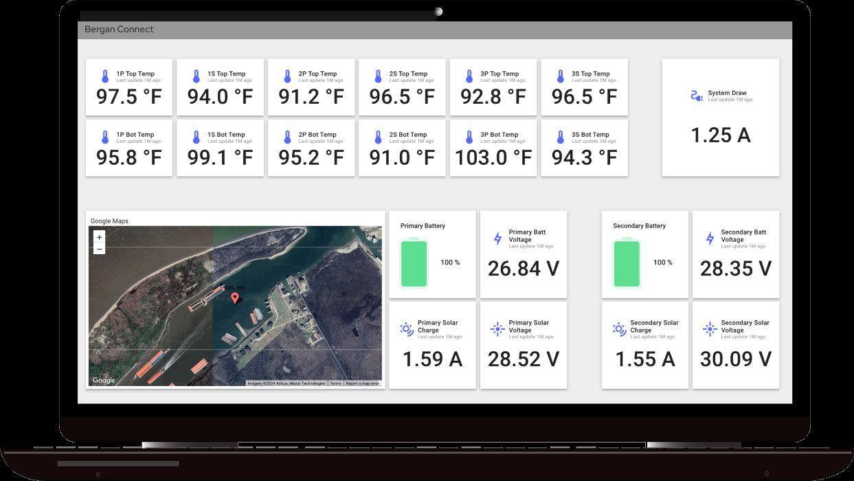
Task: Zoom in on the Google map
Action: (x=100, y=237)
